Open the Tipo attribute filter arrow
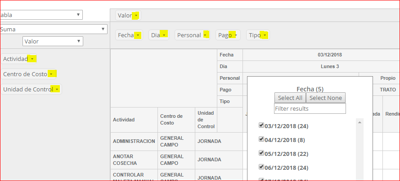The height and width of the screenshot is (181, 400). pyautogui.click(x=265, y=35)
